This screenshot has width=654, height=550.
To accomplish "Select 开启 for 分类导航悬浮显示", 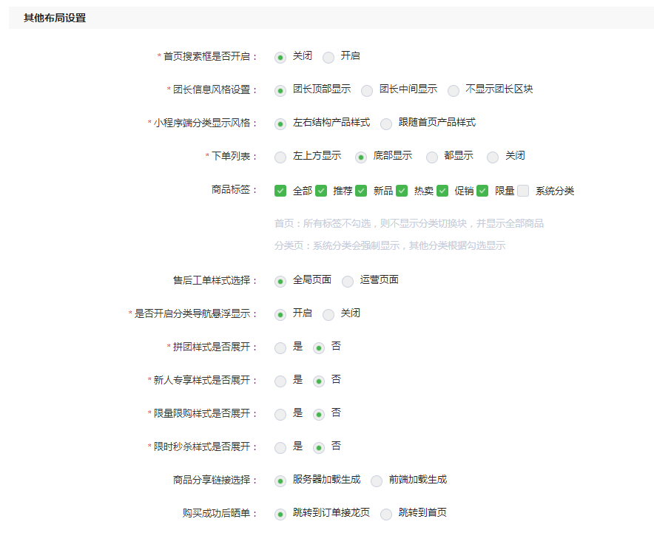I will pos(280,315).
